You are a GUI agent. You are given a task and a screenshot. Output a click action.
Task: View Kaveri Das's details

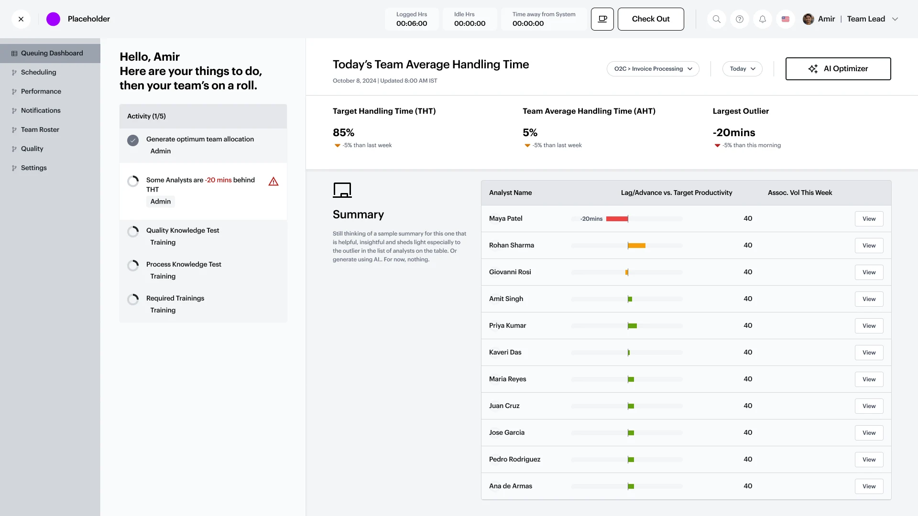[869, 353]
